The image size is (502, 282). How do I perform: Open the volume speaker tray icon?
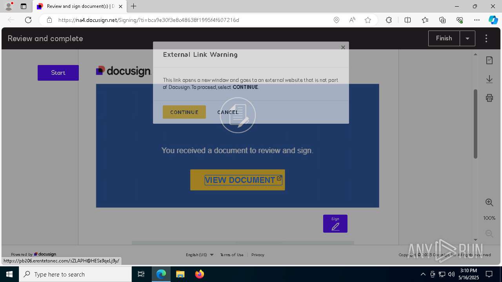coord(451,274)
